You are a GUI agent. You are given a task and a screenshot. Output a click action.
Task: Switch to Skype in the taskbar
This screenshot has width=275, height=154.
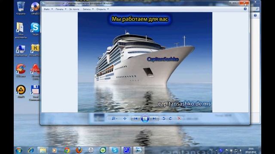point(115,150)
